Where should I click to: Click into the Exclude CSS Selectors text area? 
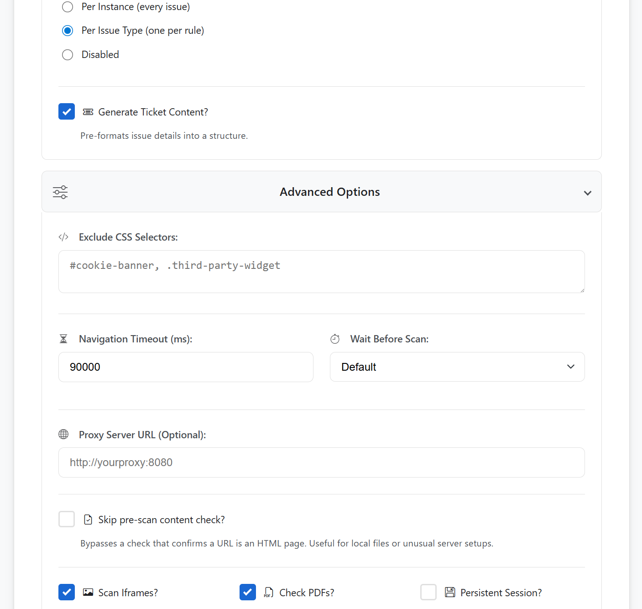[321, 272]
